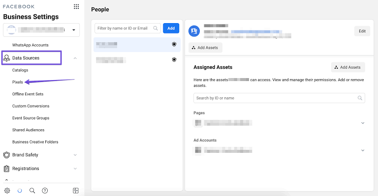
Task: Open Offline Event Sets
Action: [28, 94]
